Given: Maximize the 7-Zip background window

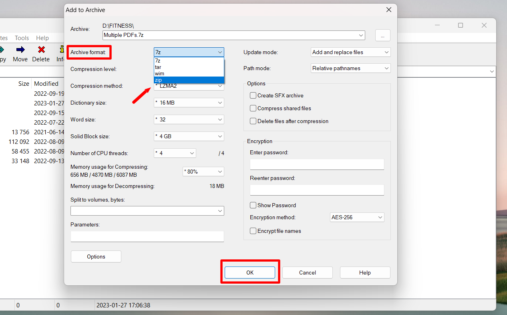Looking at the screenshot, I should coord(461,25).
